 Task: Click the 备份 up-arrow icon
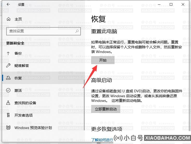8,53
